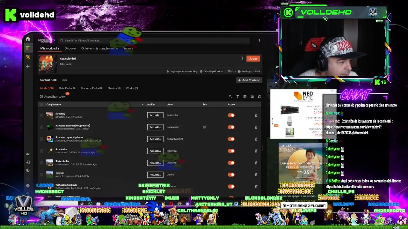This screenshot has height=229, width=408.
Task: Disable the Structurize mod toggle
Action: click(231, 151)
